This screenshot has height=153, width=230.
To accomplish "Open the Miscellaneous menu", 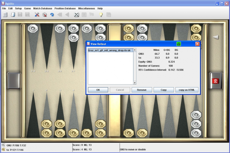I will coord(86,8).
